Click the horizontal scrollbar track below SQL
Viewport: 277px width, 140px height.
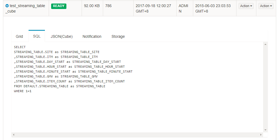[x=136, y=135]
